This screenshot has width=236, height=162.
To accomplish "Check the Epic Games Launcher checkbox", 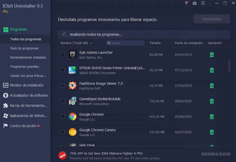I will tap(63, 54).
